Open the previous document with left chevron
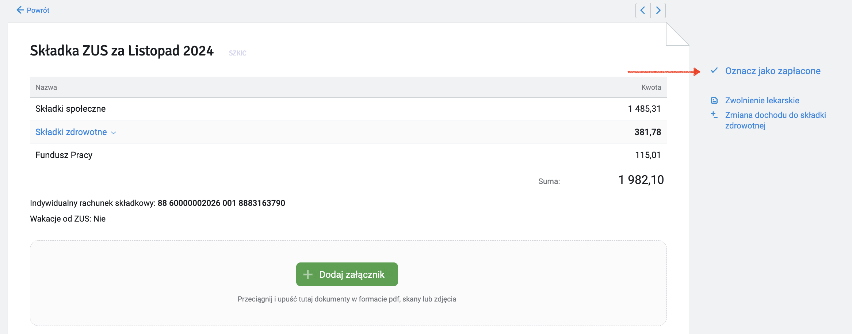The width and height of the screenshot is (852, 334). pyautogui.click(x=643, y=10)
